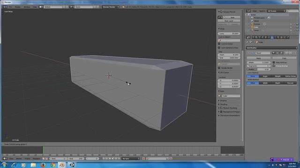Set Limit Method to Weight
Screen dimensions: 300x168
[277, 76]
